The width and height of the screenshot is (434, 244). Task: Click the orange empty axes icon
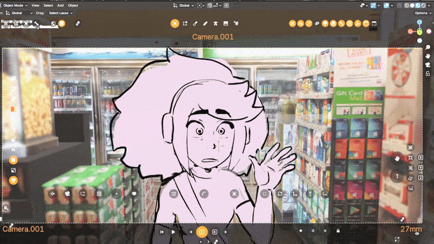358,23
